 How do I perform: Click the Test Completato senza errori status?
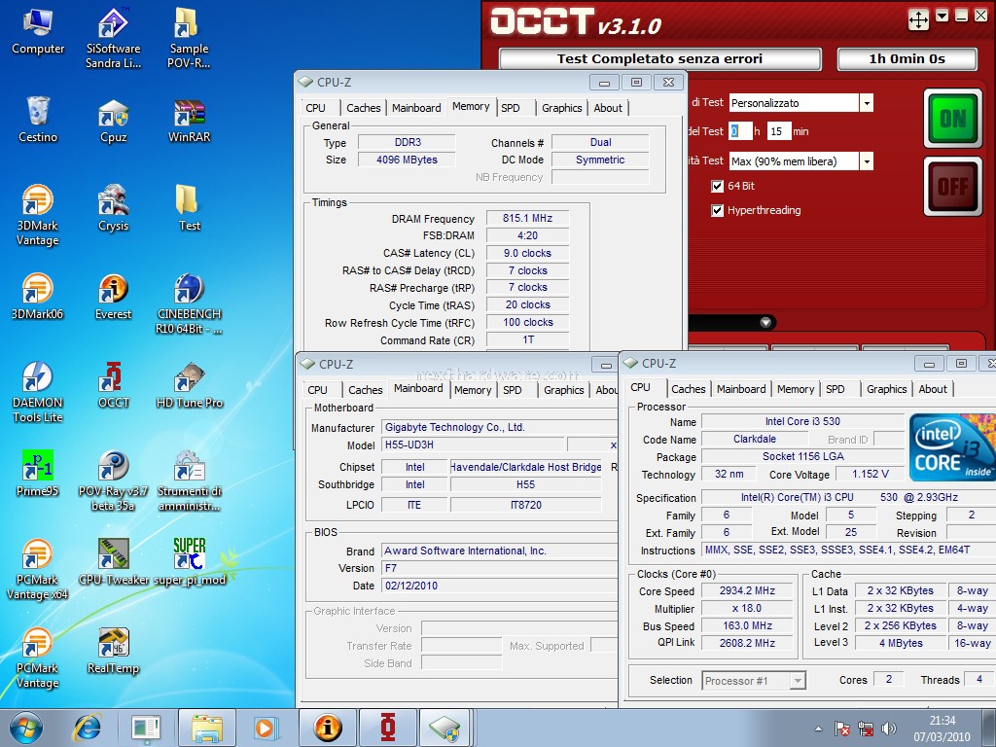pyautogui.click(x=660, y=59)
